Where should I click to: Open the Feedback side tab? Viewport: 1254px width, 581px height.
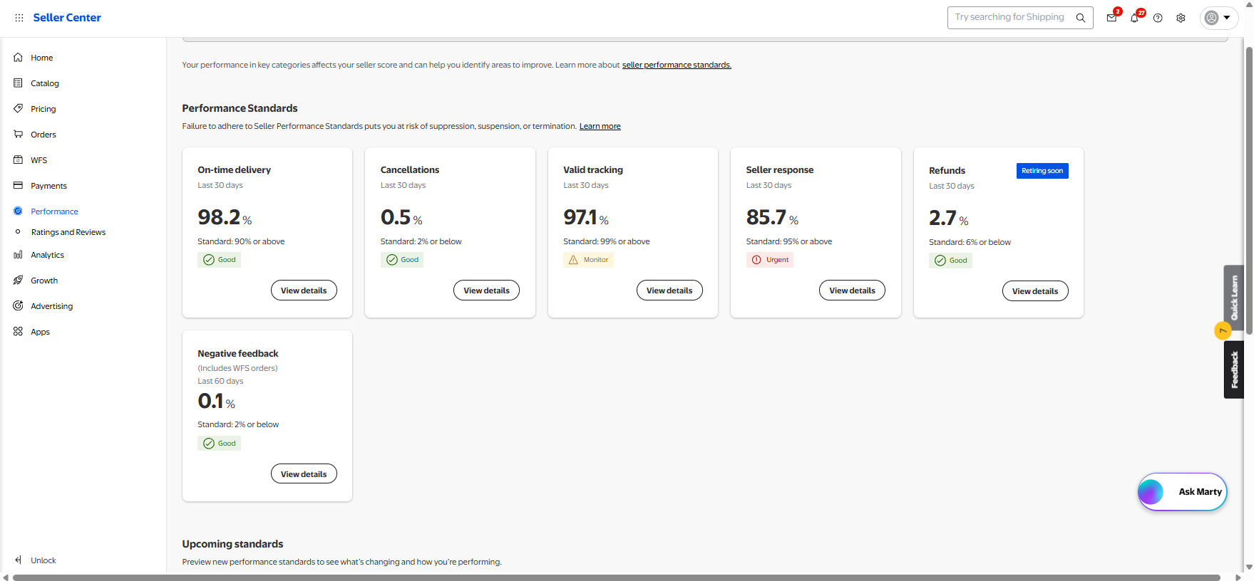pos(1234,370)
